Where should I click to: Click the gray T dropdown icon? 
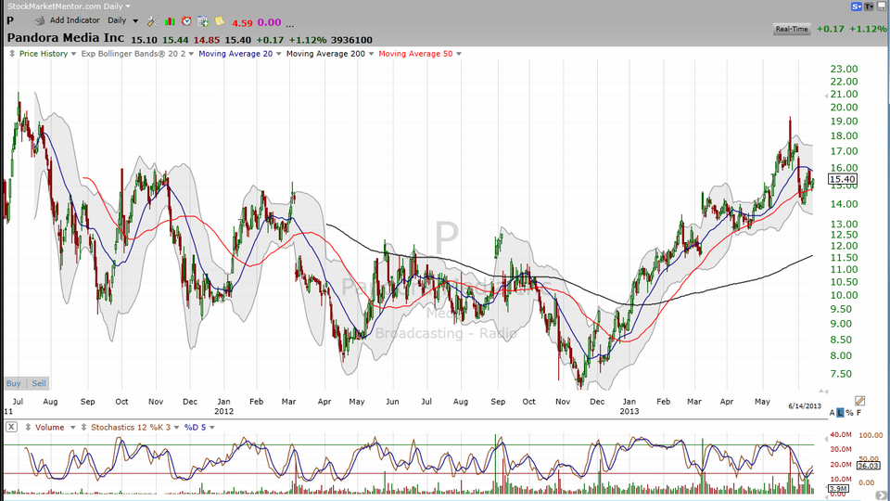click(x=869, y=6)
